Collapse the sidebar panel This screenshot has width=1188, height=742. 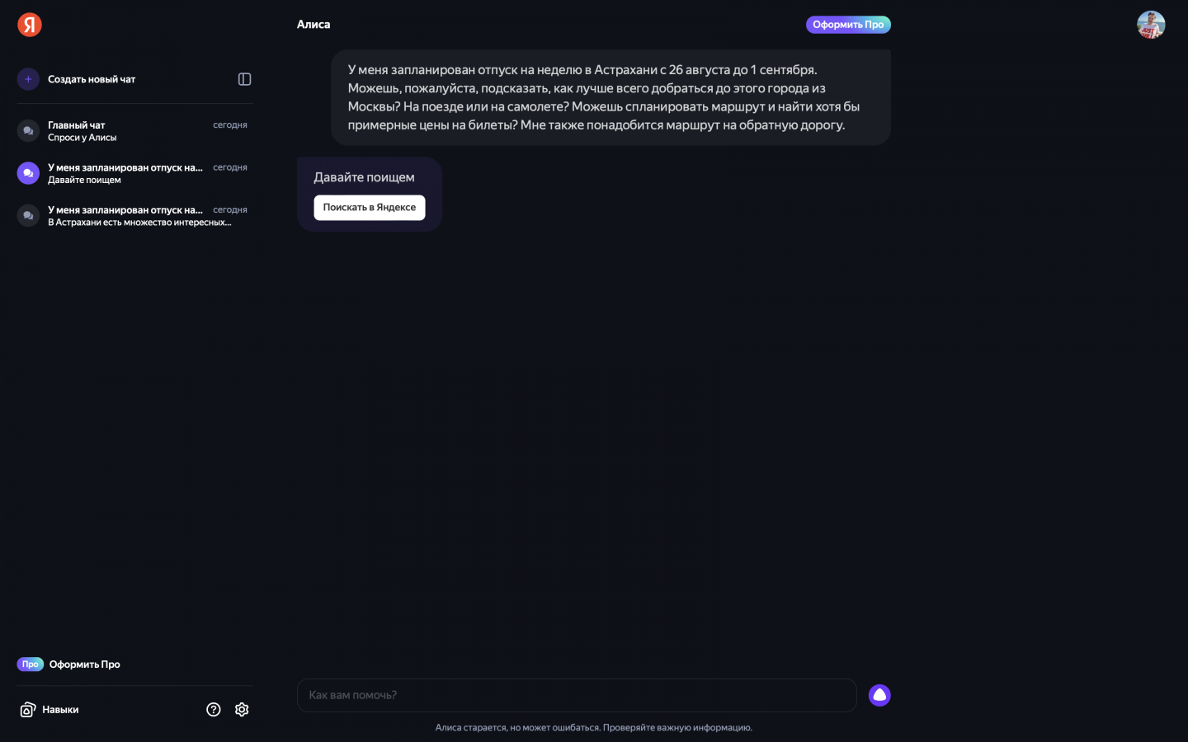pyautogui.click(x=244, y=79)
